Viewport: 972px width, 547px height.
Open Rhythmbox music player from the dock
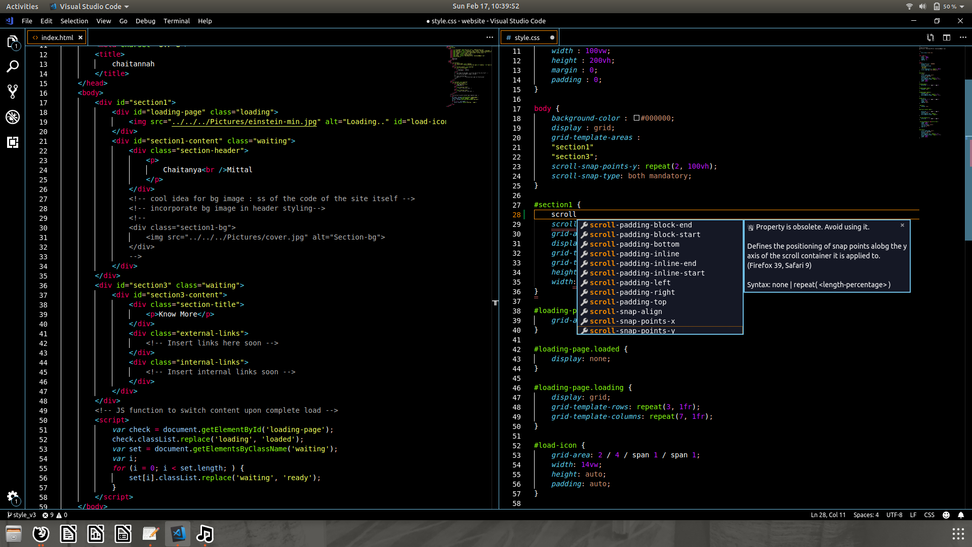205,533
